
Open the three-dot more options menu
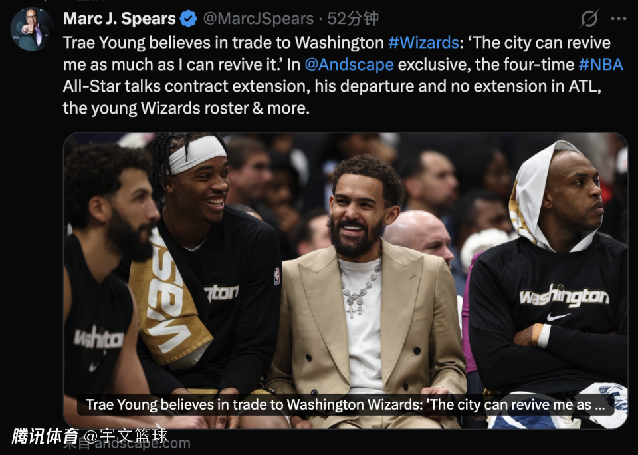tap(619, 19)
